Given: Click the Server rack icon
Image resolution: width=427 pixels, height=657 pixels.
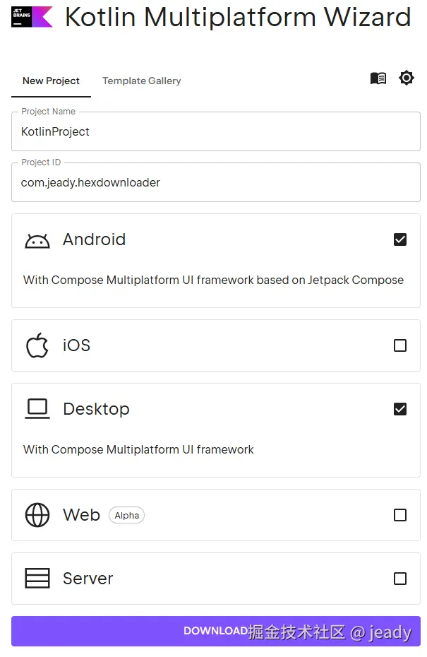Looking at the screenshot, I should click(x=37, y=579).
